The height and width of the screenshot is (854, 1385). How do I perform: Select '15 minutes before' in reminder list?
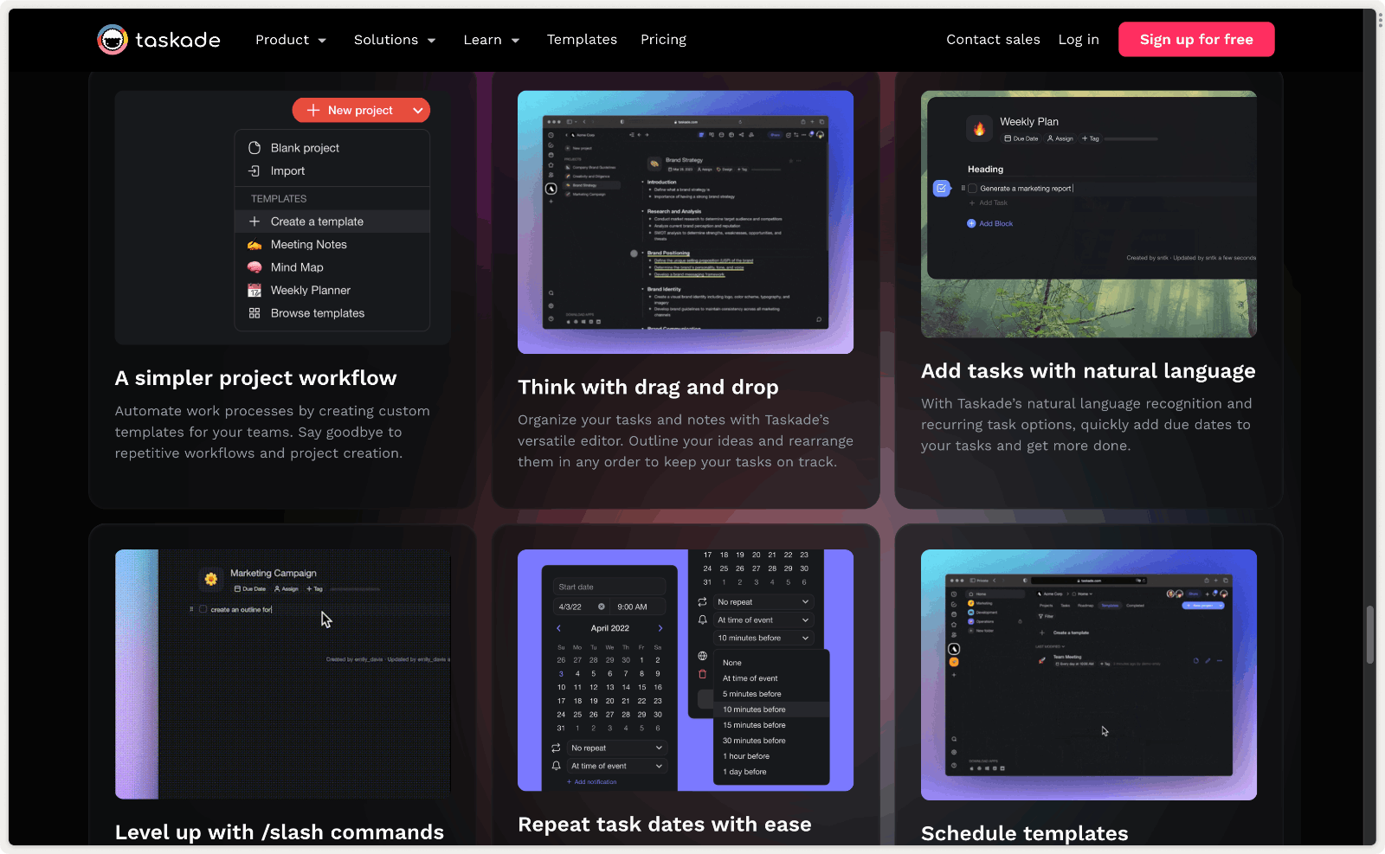point(754,725)
